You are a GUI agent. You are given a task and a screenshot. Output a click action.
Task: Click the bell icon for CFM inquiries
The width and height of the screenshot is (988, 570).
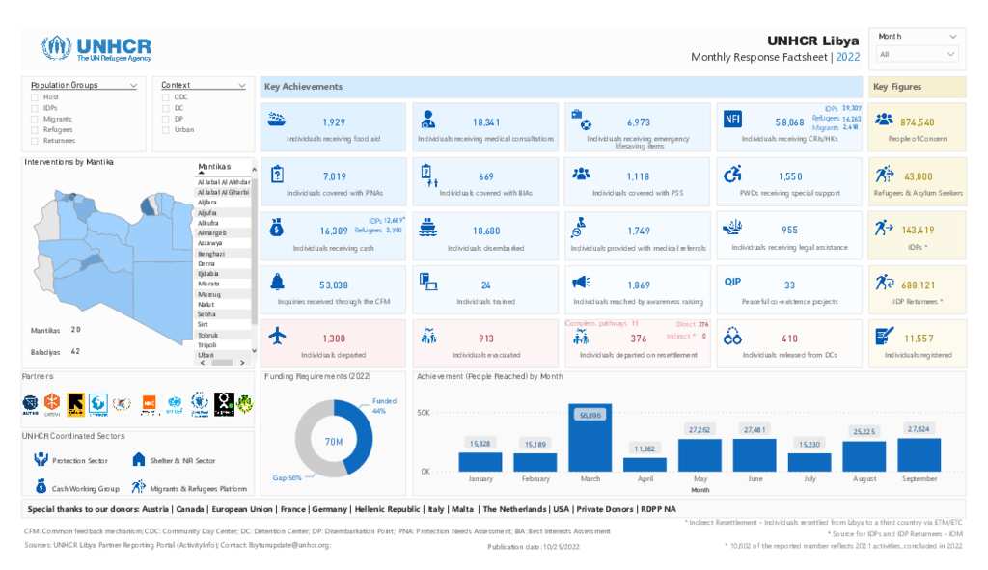[x=278, y=282]
